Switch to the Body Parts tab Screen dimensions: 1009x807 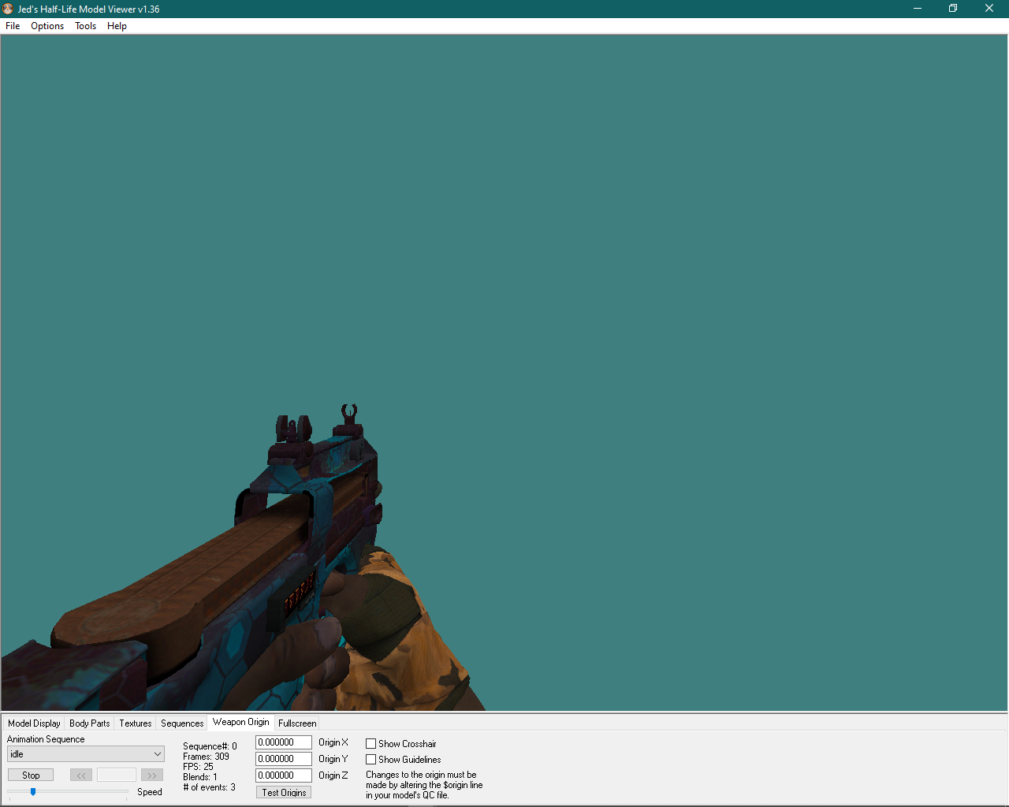click(x=90, y=723)
